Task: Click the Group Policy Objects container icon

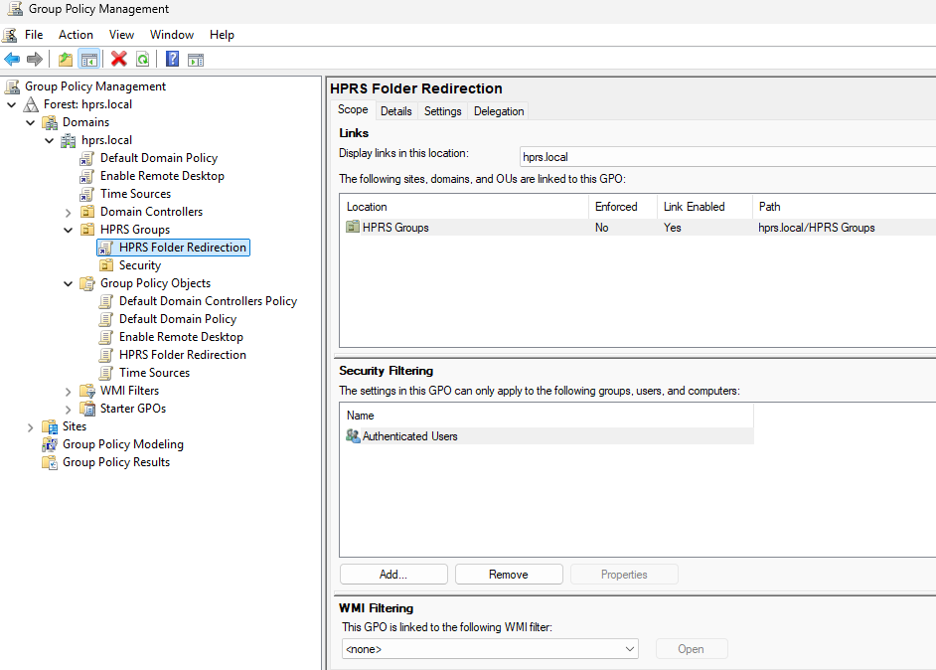Action: click(x=87, y=283)
